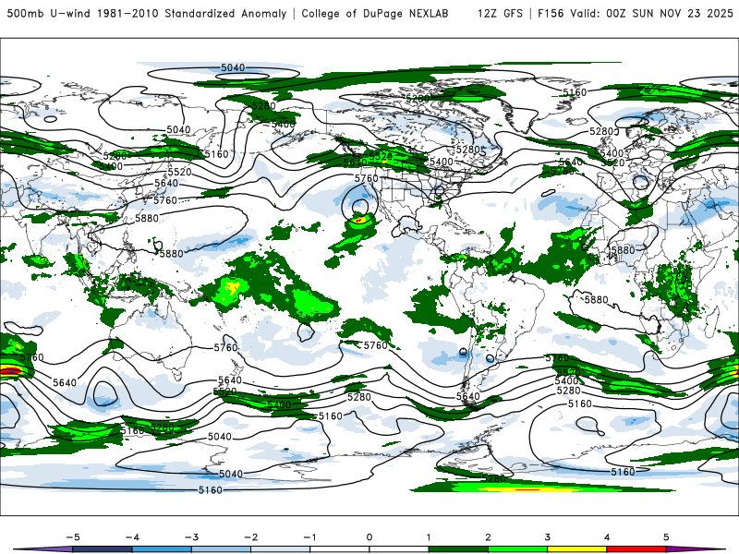739x554 pixels.
Task: Click the '-4' tick label on the color bar
Action: point(132,537)
